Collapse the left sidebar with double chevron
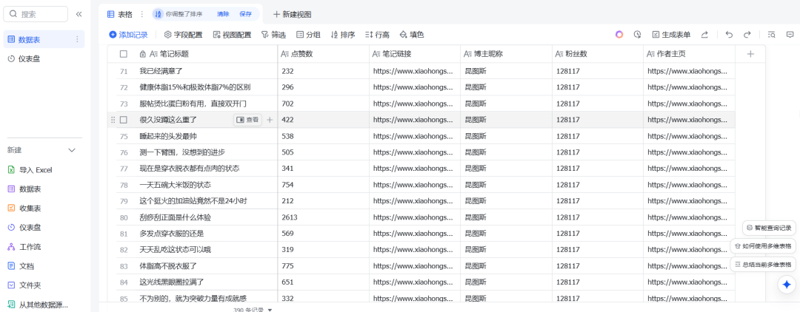Screen dimensions: 800x312 (79, 14)
